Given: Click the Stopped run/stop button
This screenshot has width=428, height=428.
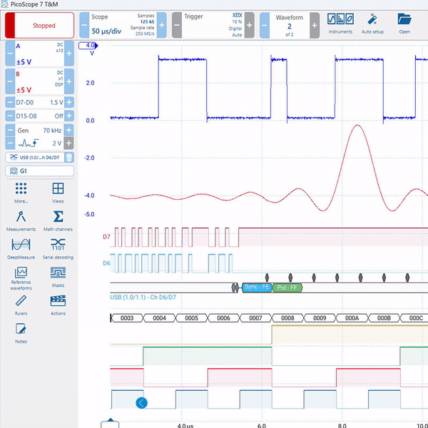Looking at the screenshot, I should 39,26.
